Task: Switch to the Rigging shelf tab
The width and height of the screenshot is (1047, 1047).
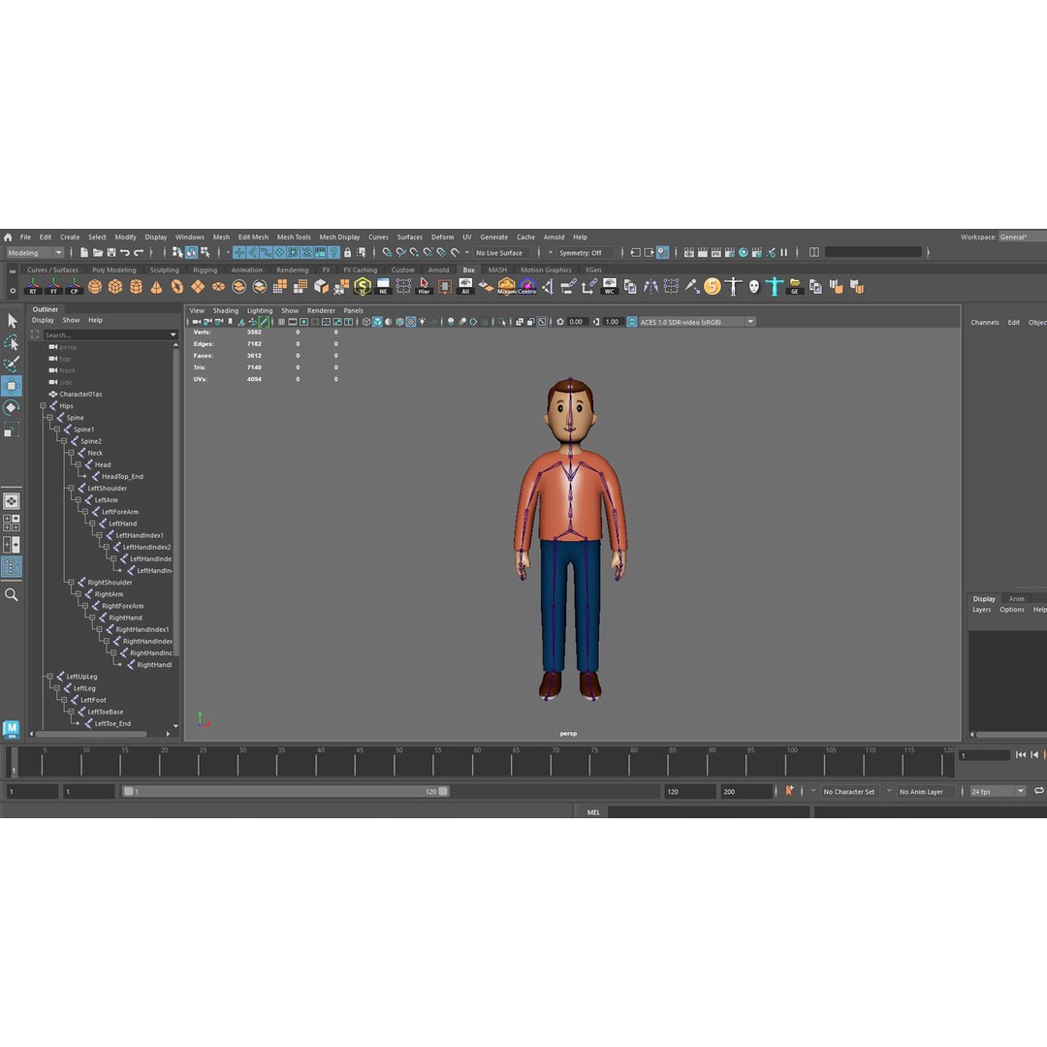Action: click(x=206, y=270)
